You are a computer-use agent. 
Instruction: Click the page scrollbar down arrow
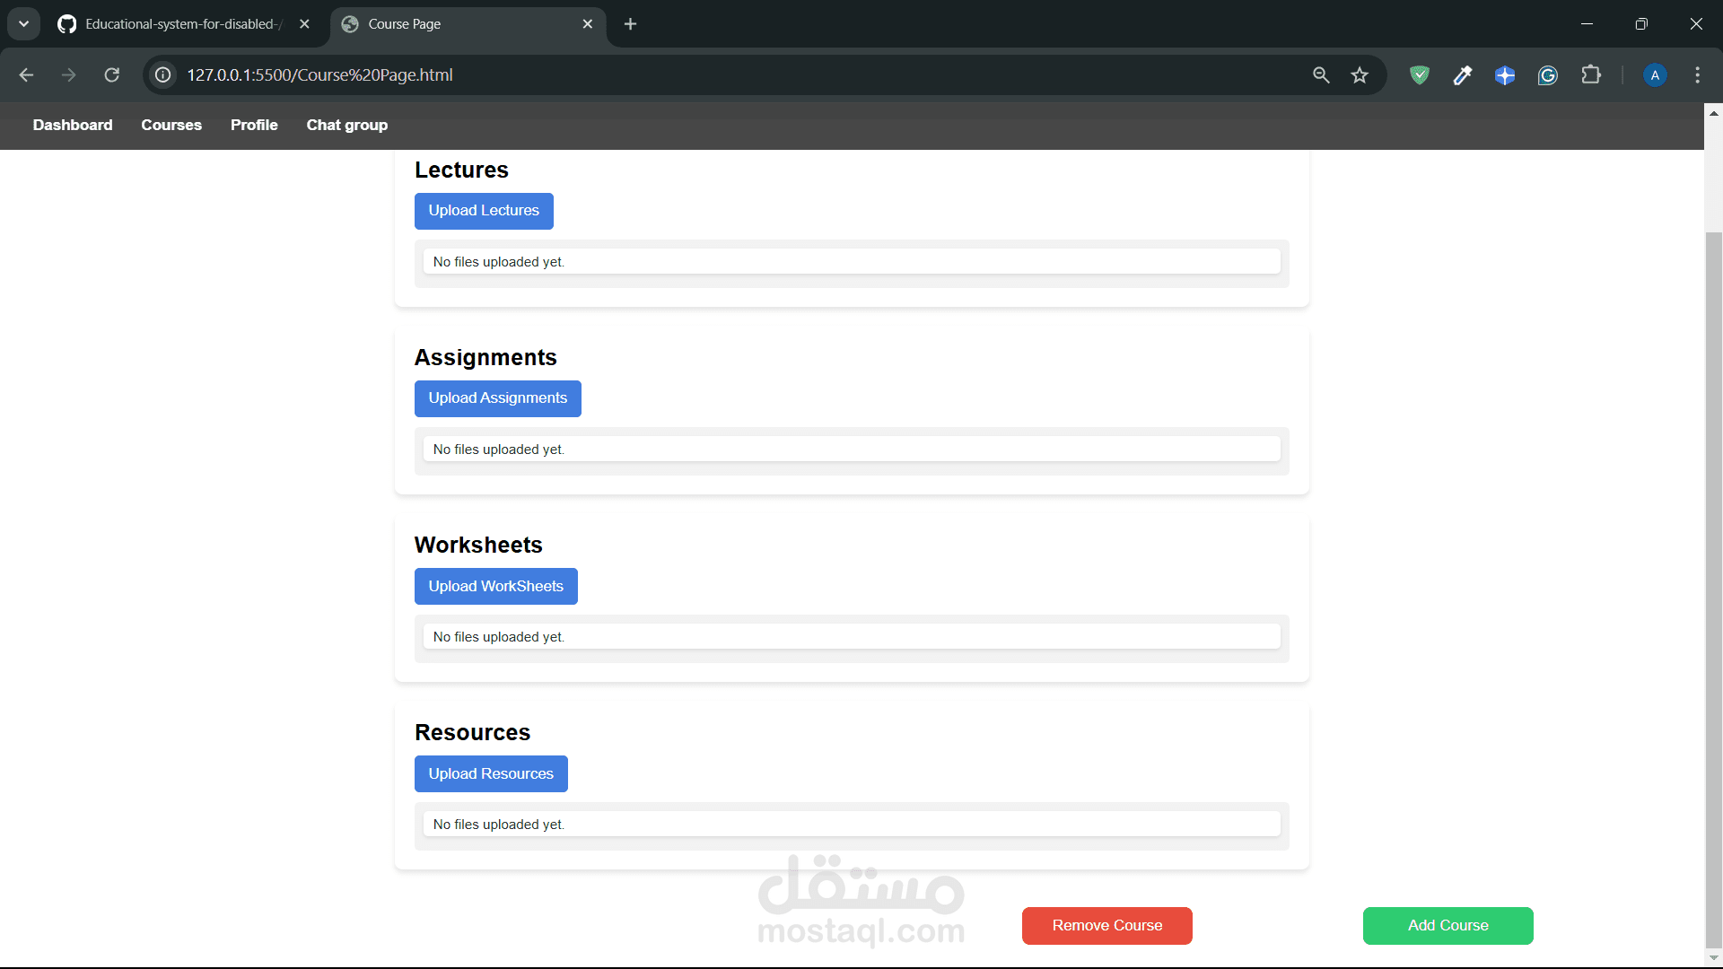click(x=1713, y=958)
